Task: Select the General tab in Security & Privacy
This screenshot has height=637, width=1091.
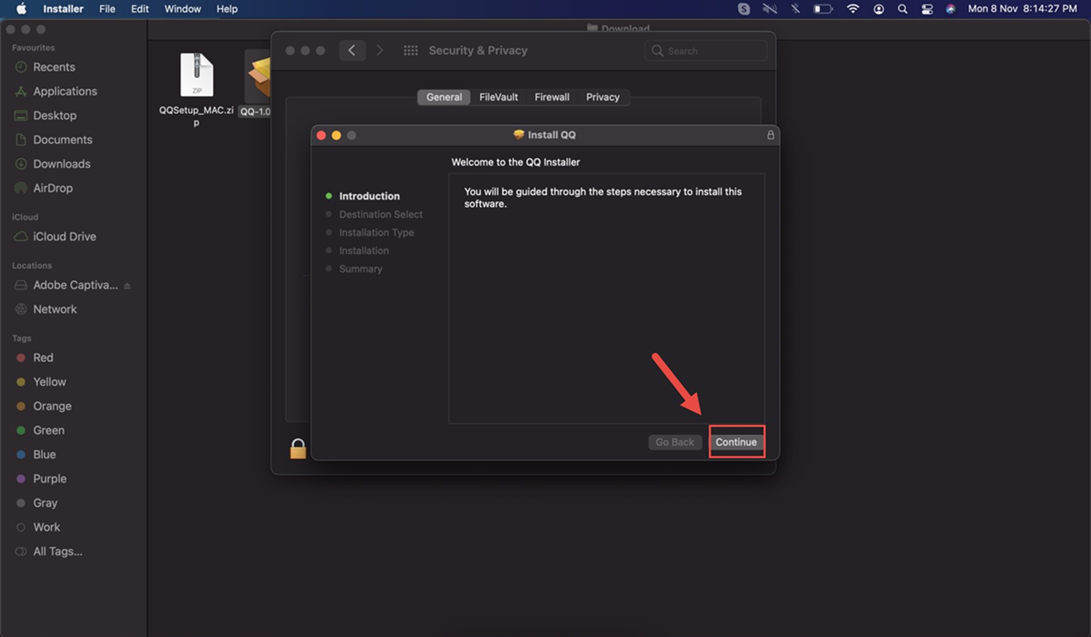Action: pyautogui.click(x=444, y=97)
